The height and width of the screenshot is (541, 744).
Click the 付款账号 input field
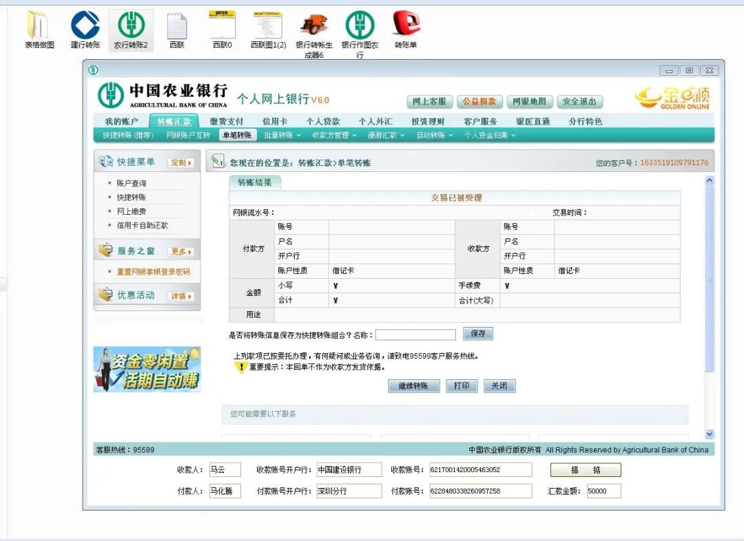pos(481,491)
